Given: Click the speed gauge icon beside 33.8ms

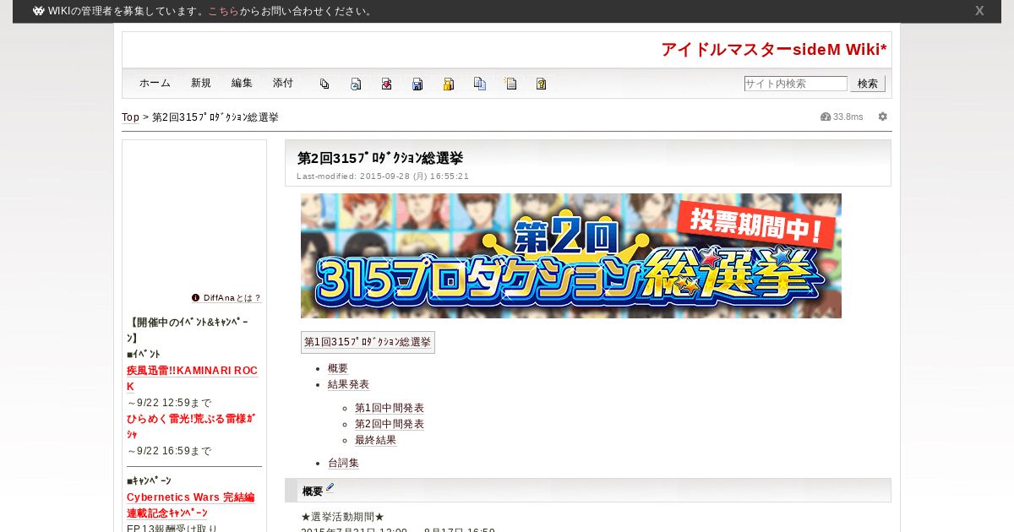Looking at the screenshot, I should tap(826, 117).
